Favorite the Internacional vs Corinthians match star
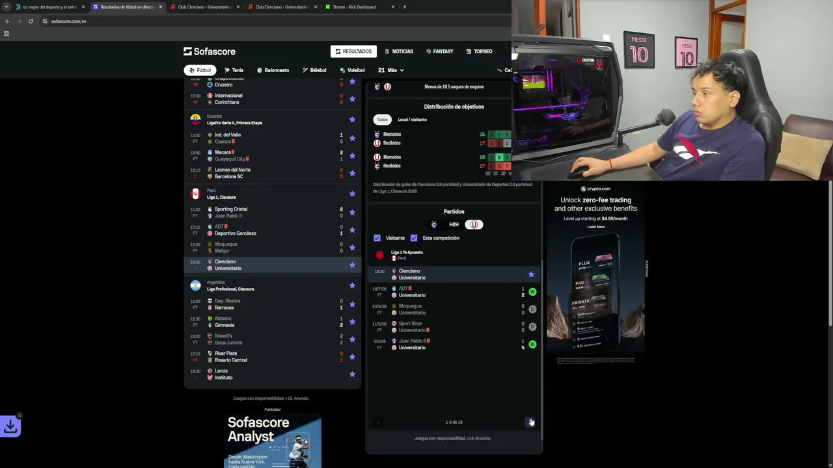Image resolution: width=833 pixels, height=468 pixels. click(352, 99)
